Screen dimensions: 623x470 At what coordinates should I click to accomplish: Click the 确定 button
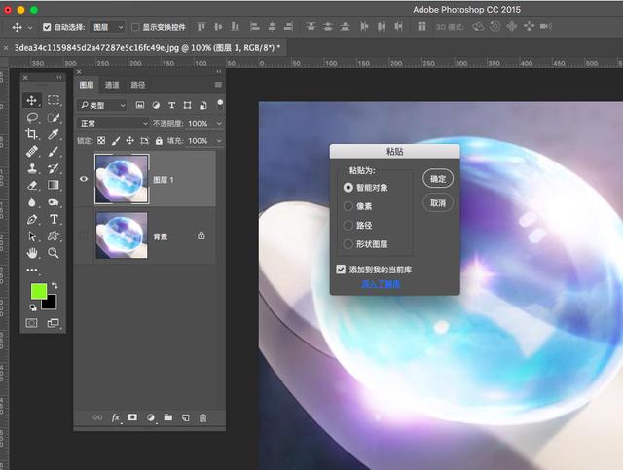click(x=438, y=179)
